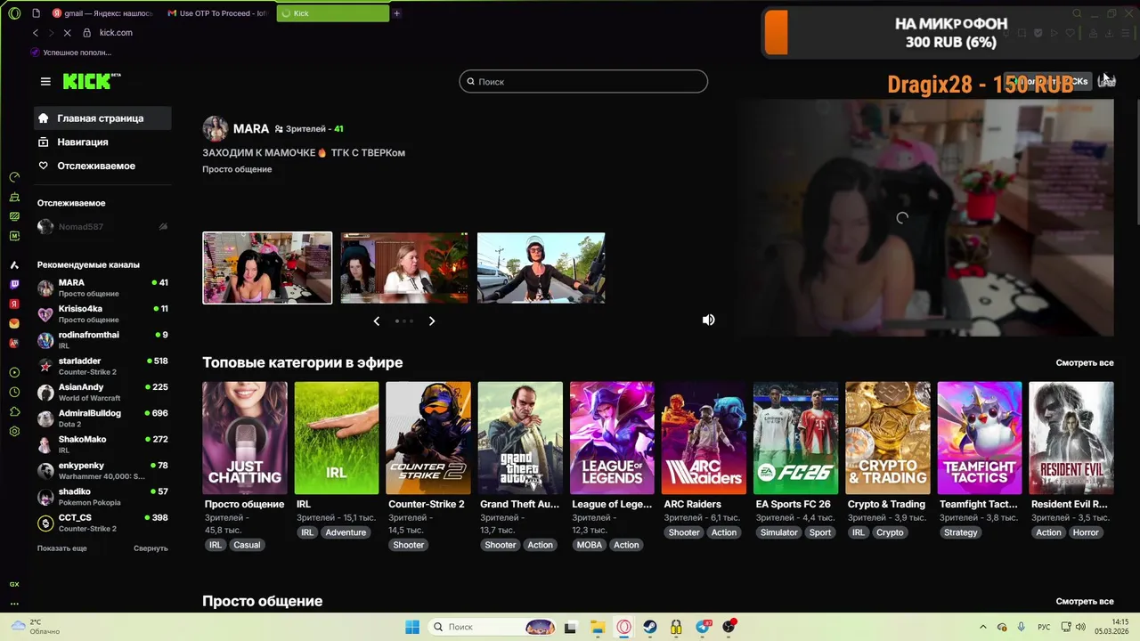1140x641 pixels.
Task: Open Krisiso4ka recommended channel
Action: pyautogui.click(x=102, y=313)
